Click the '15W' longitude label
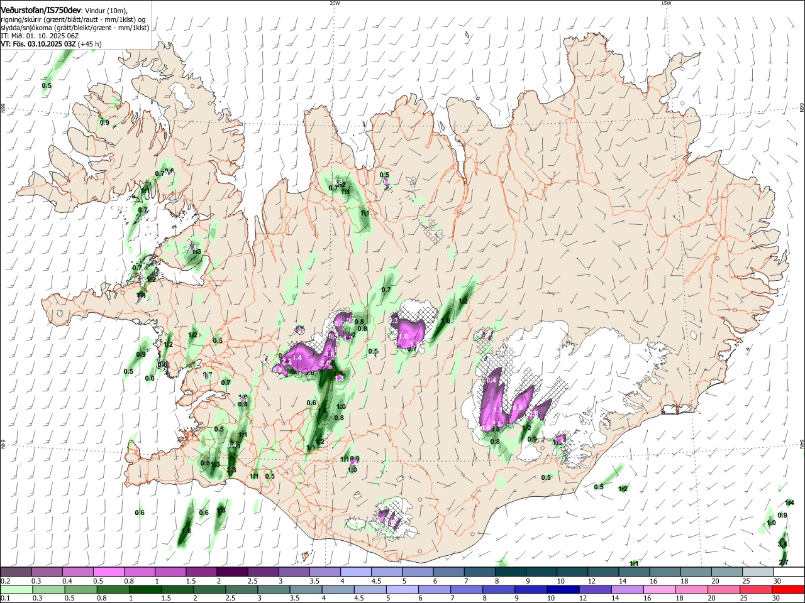The image size is (805, 603). (666, 3)
